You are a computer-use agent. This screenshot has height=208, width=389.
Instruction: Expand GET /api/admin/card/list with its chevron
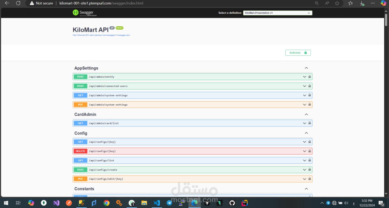pyautogui.click(x=305, y=123)
